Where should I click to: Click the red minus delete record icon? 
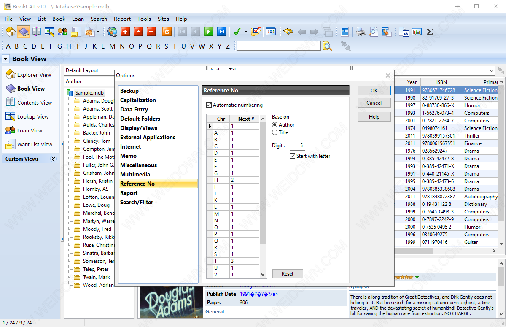point(151,32)
